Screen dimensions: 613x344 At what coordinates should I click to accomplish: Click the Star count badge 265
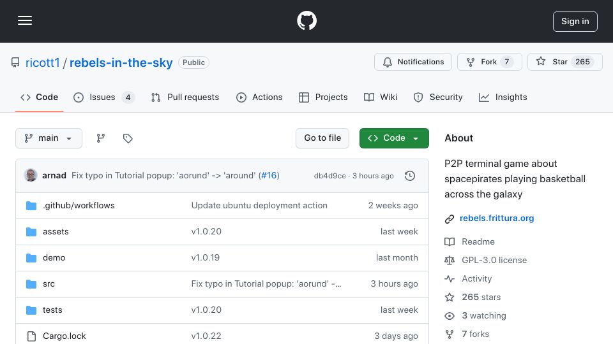click(582, 62)
